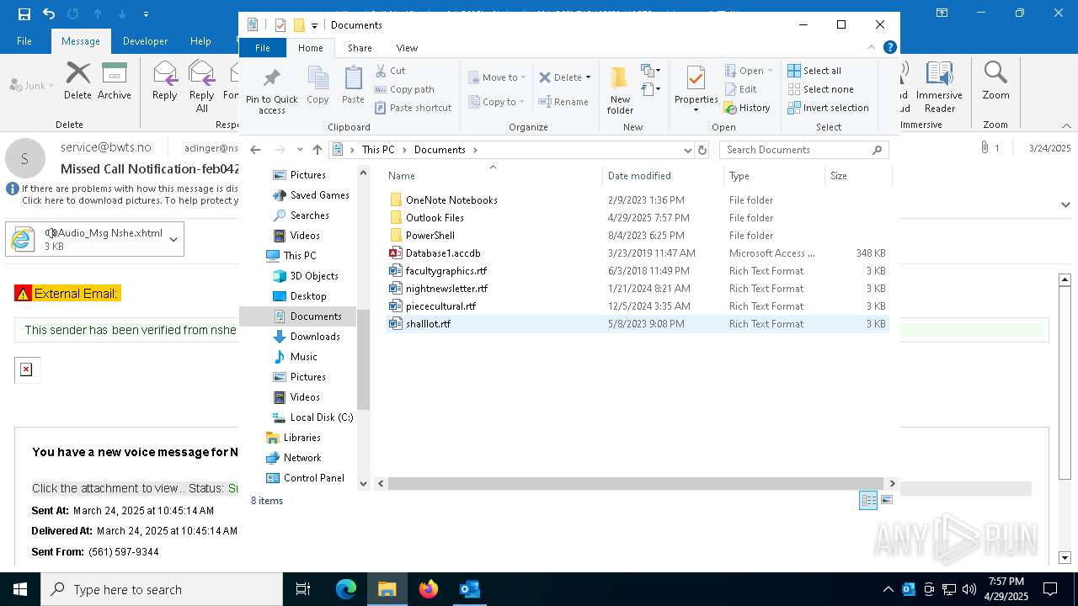The width and height of the screenshot is (1078, 606).
Task: Open Copy to dropdown
Action: 496,102
